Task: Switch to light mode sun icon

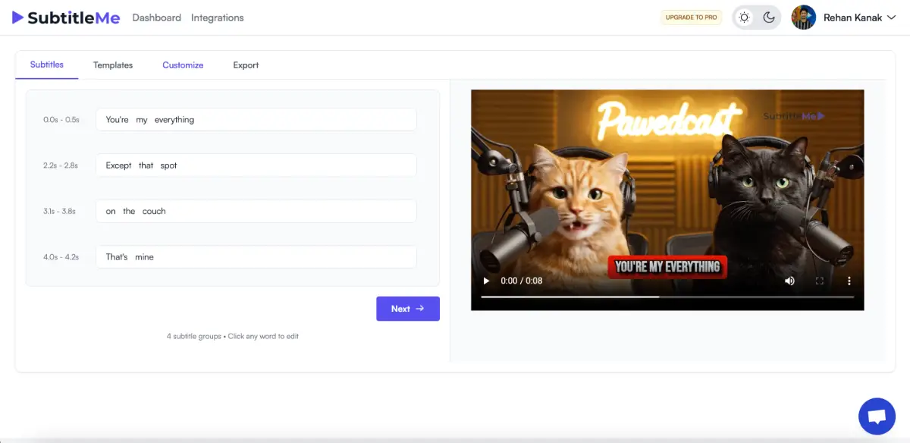Action: pyautogui.click(x=745, y=17)
